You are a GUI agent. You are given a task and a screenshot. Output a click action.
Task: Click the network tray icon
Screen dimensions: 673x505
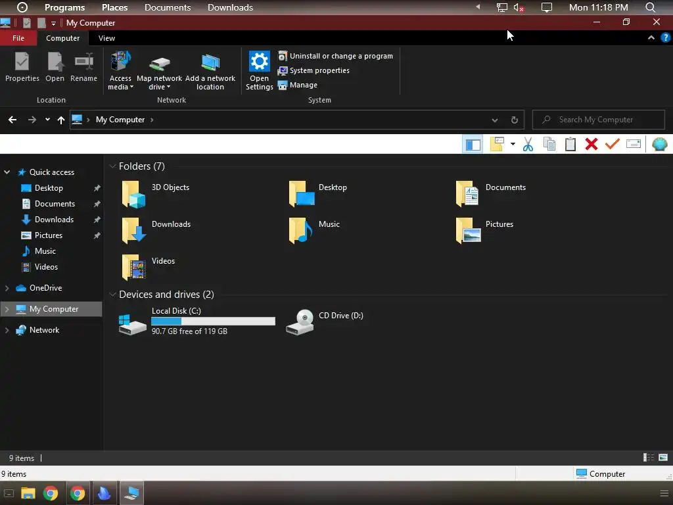502,7
